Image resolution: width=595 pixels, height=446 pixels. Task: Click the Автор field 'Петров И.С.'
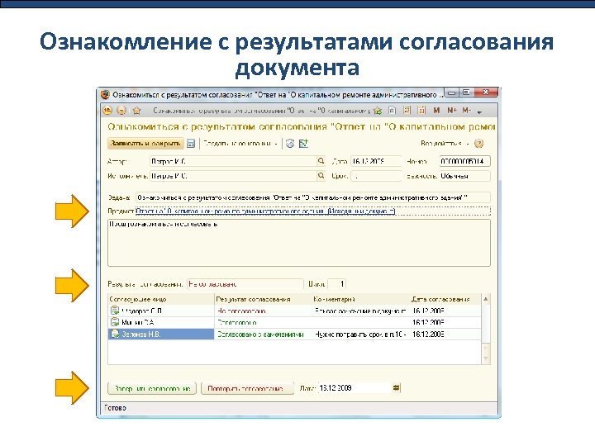pos(233,161)
